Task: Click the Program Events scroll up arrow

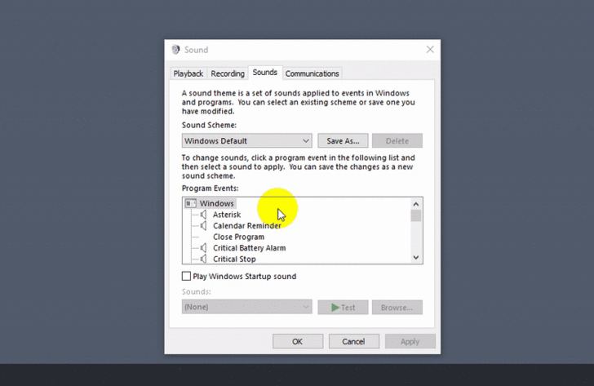Action: 416,204
